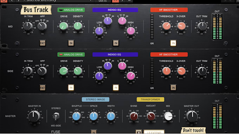Toggle the Side HF Smoother IN button
The image size is (239, 134).
[x=173, y=87]
